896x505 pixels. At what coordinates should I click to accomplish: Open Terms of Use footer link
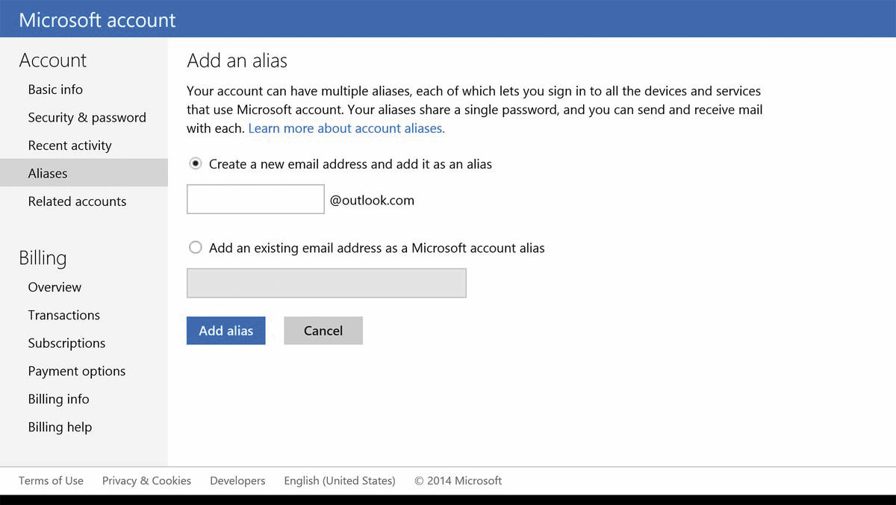click(51, 480)
